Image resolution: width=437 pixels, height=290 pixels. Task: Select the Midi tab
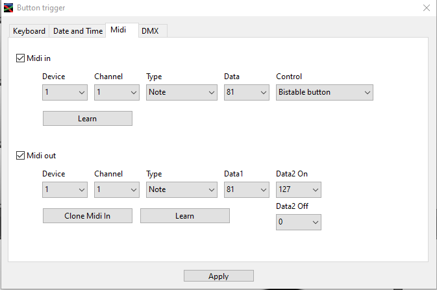click(x=118, y=30)
